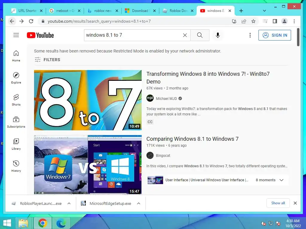Open Shorts in the sidebar

coord(16,100)
